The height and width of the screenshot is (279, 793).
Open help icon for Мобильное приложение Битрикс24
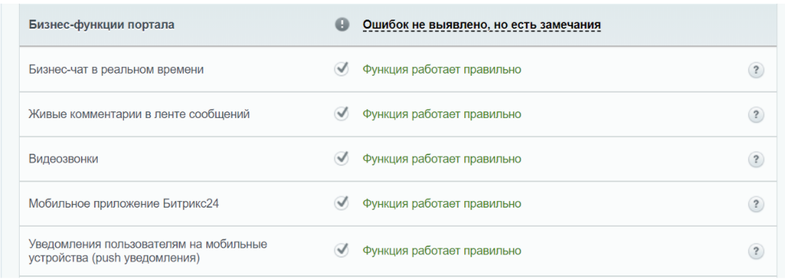756,204
